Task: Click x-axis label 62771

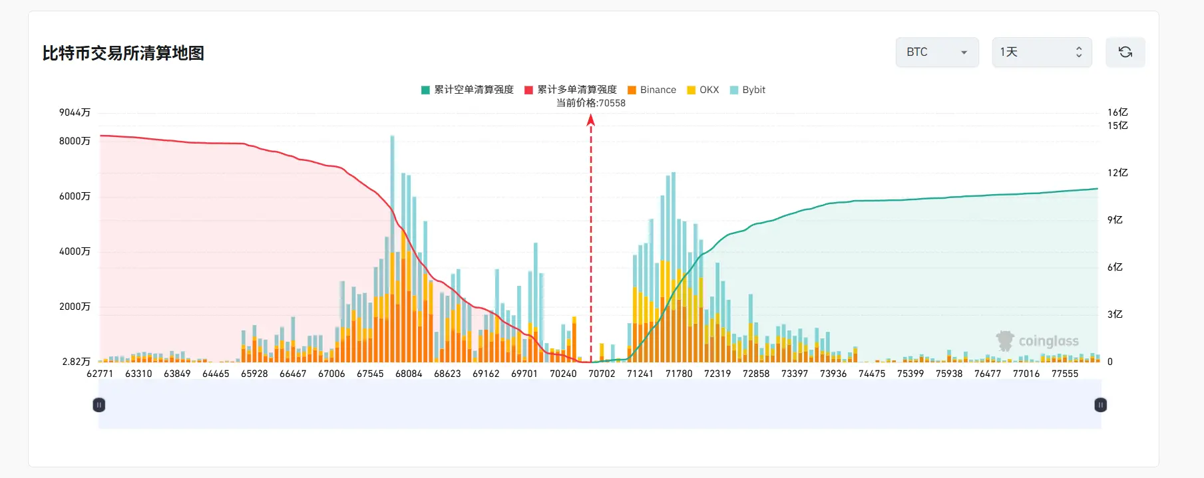Action: (100, 374)
